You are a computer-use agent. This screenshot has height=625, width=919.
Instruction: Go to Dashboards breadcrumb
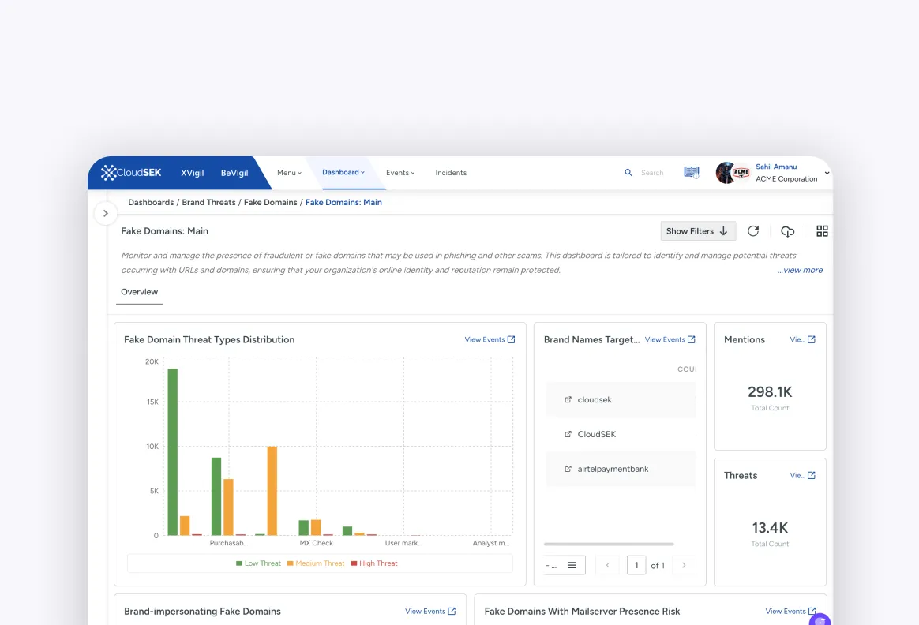151,202
